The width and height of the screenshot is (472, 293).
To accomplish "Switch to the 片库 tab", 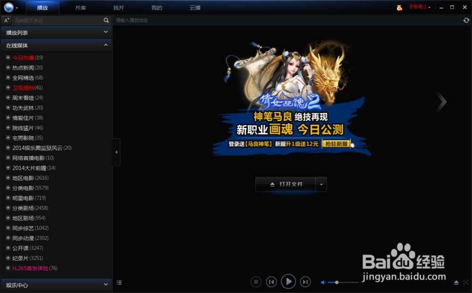I will point(81,8).
